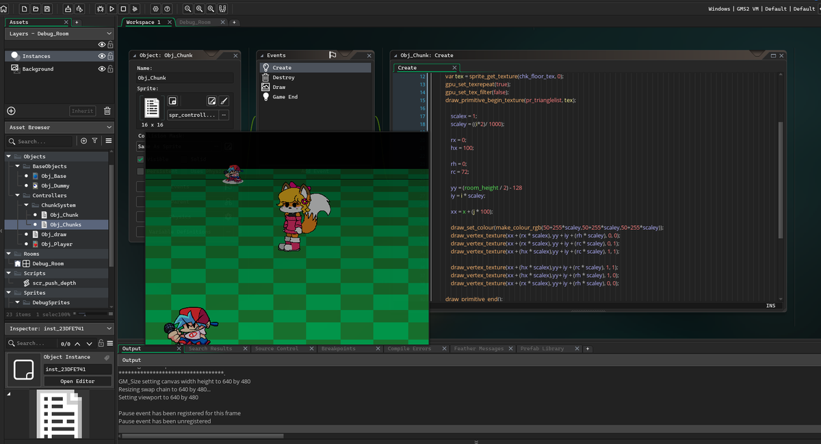The height and width of the screenshot is (444, 821).
Task: Open the Feather Messages tab
Action: (478, 349)
